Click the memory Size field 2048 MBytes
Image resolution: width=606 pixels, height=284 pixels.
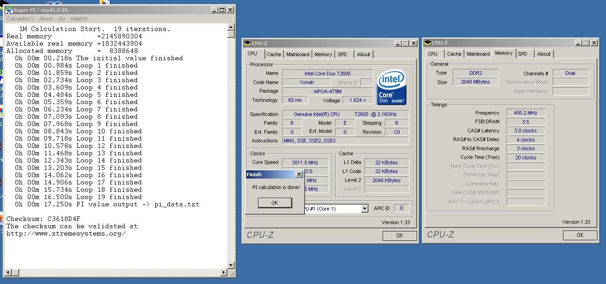pyautogui.click(x=475, y=82)
